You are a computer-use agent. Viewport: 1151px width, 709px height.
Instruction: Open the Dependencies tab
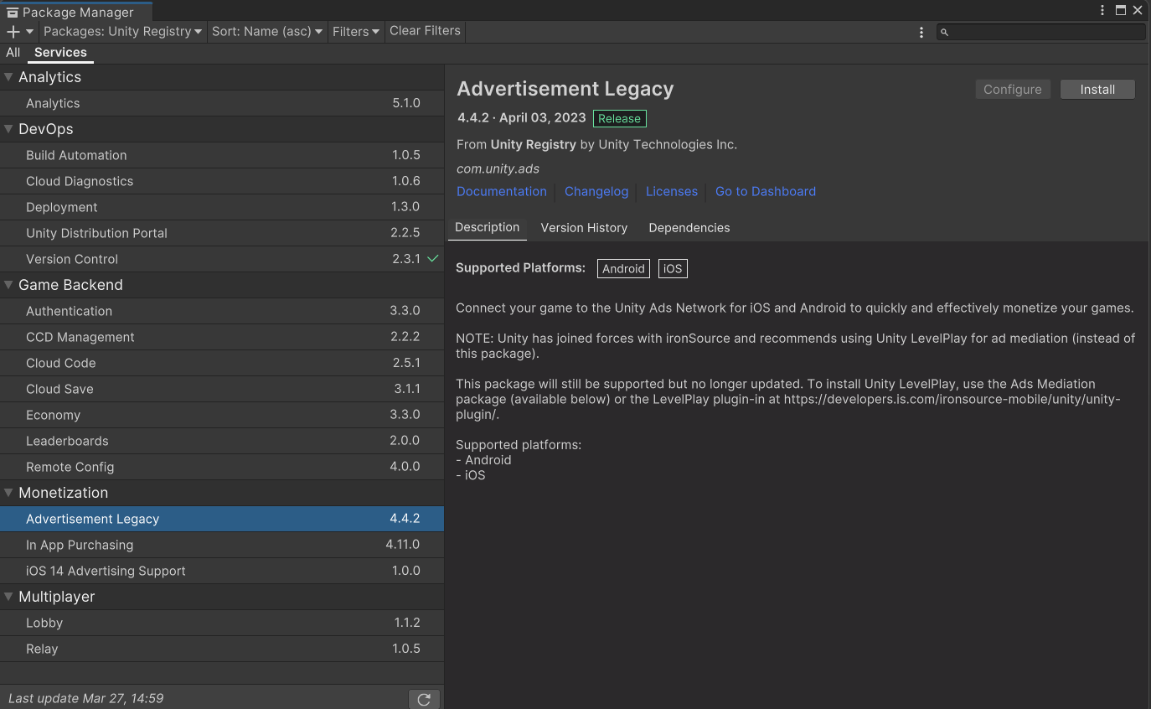click(689, 228)
